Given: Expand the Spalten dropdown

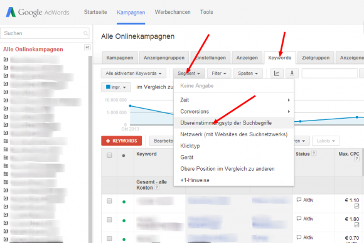Looking at the screenshot, I should (x=248, y=73).
